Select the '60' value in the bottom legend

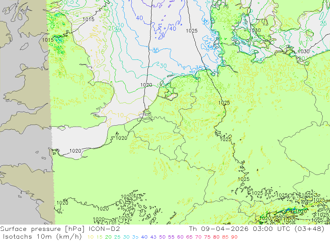[180, 237]
